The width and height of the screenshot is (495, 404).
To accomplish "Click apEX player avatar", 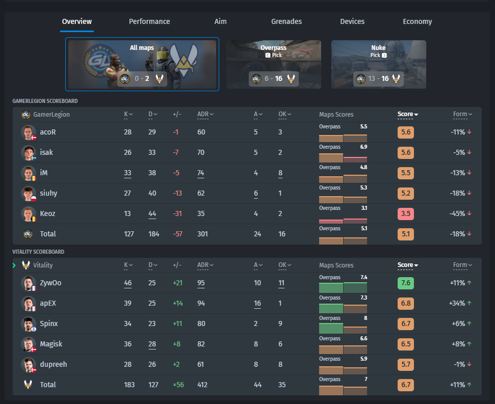I will click(28, 304).
